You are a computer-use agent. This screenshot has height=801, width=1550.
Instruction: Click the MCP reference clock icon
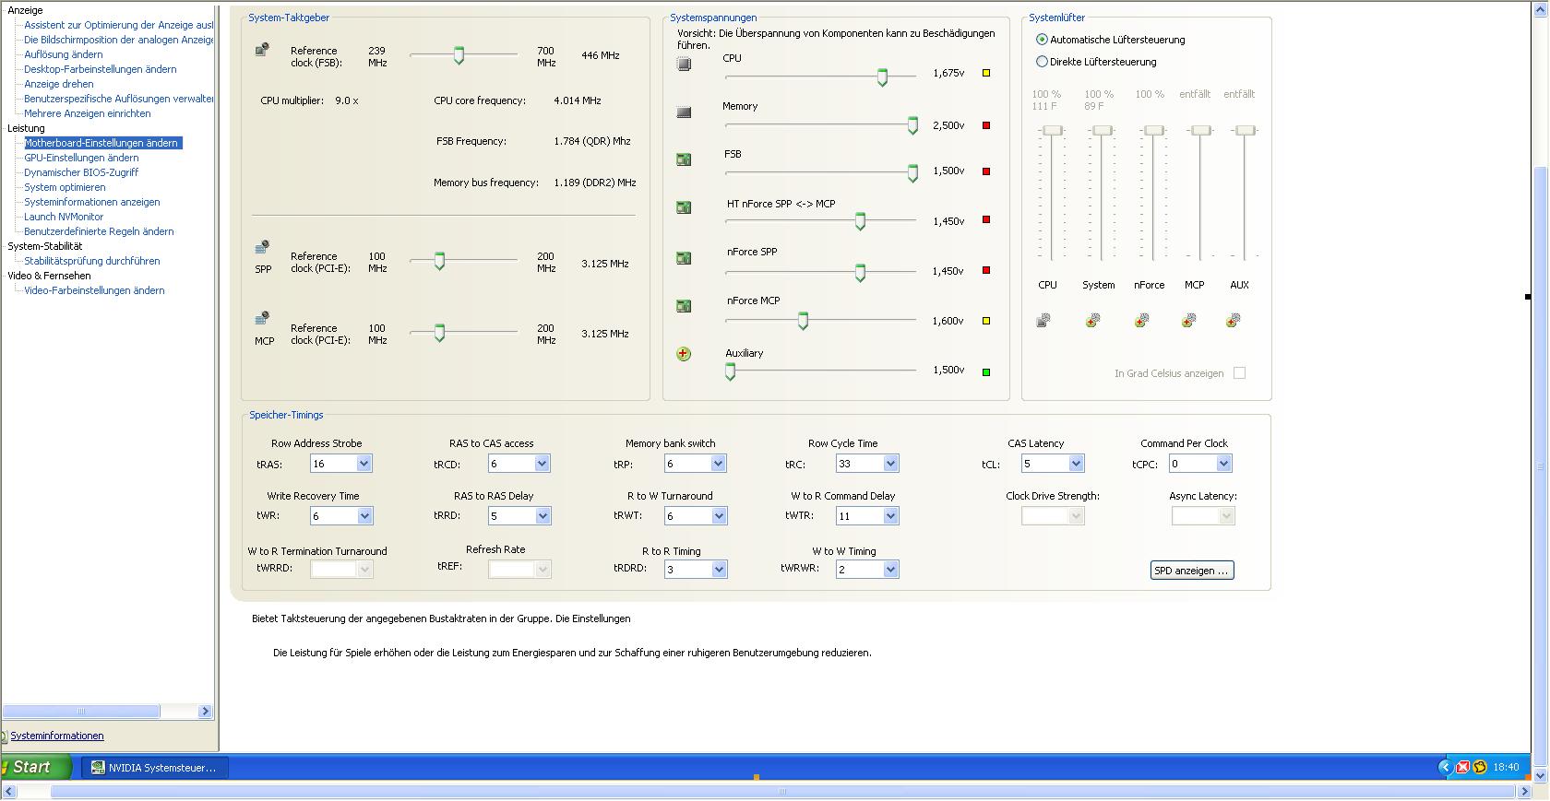(262, 319)
